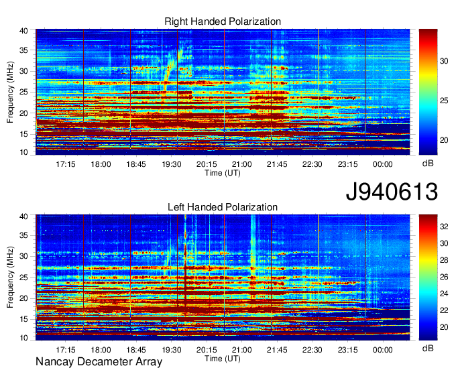Image resolution: width=456 pixels, height=370 pixels.
Task: Click the "Left Handed Polarization" plot title
Action: coord(223,207)
